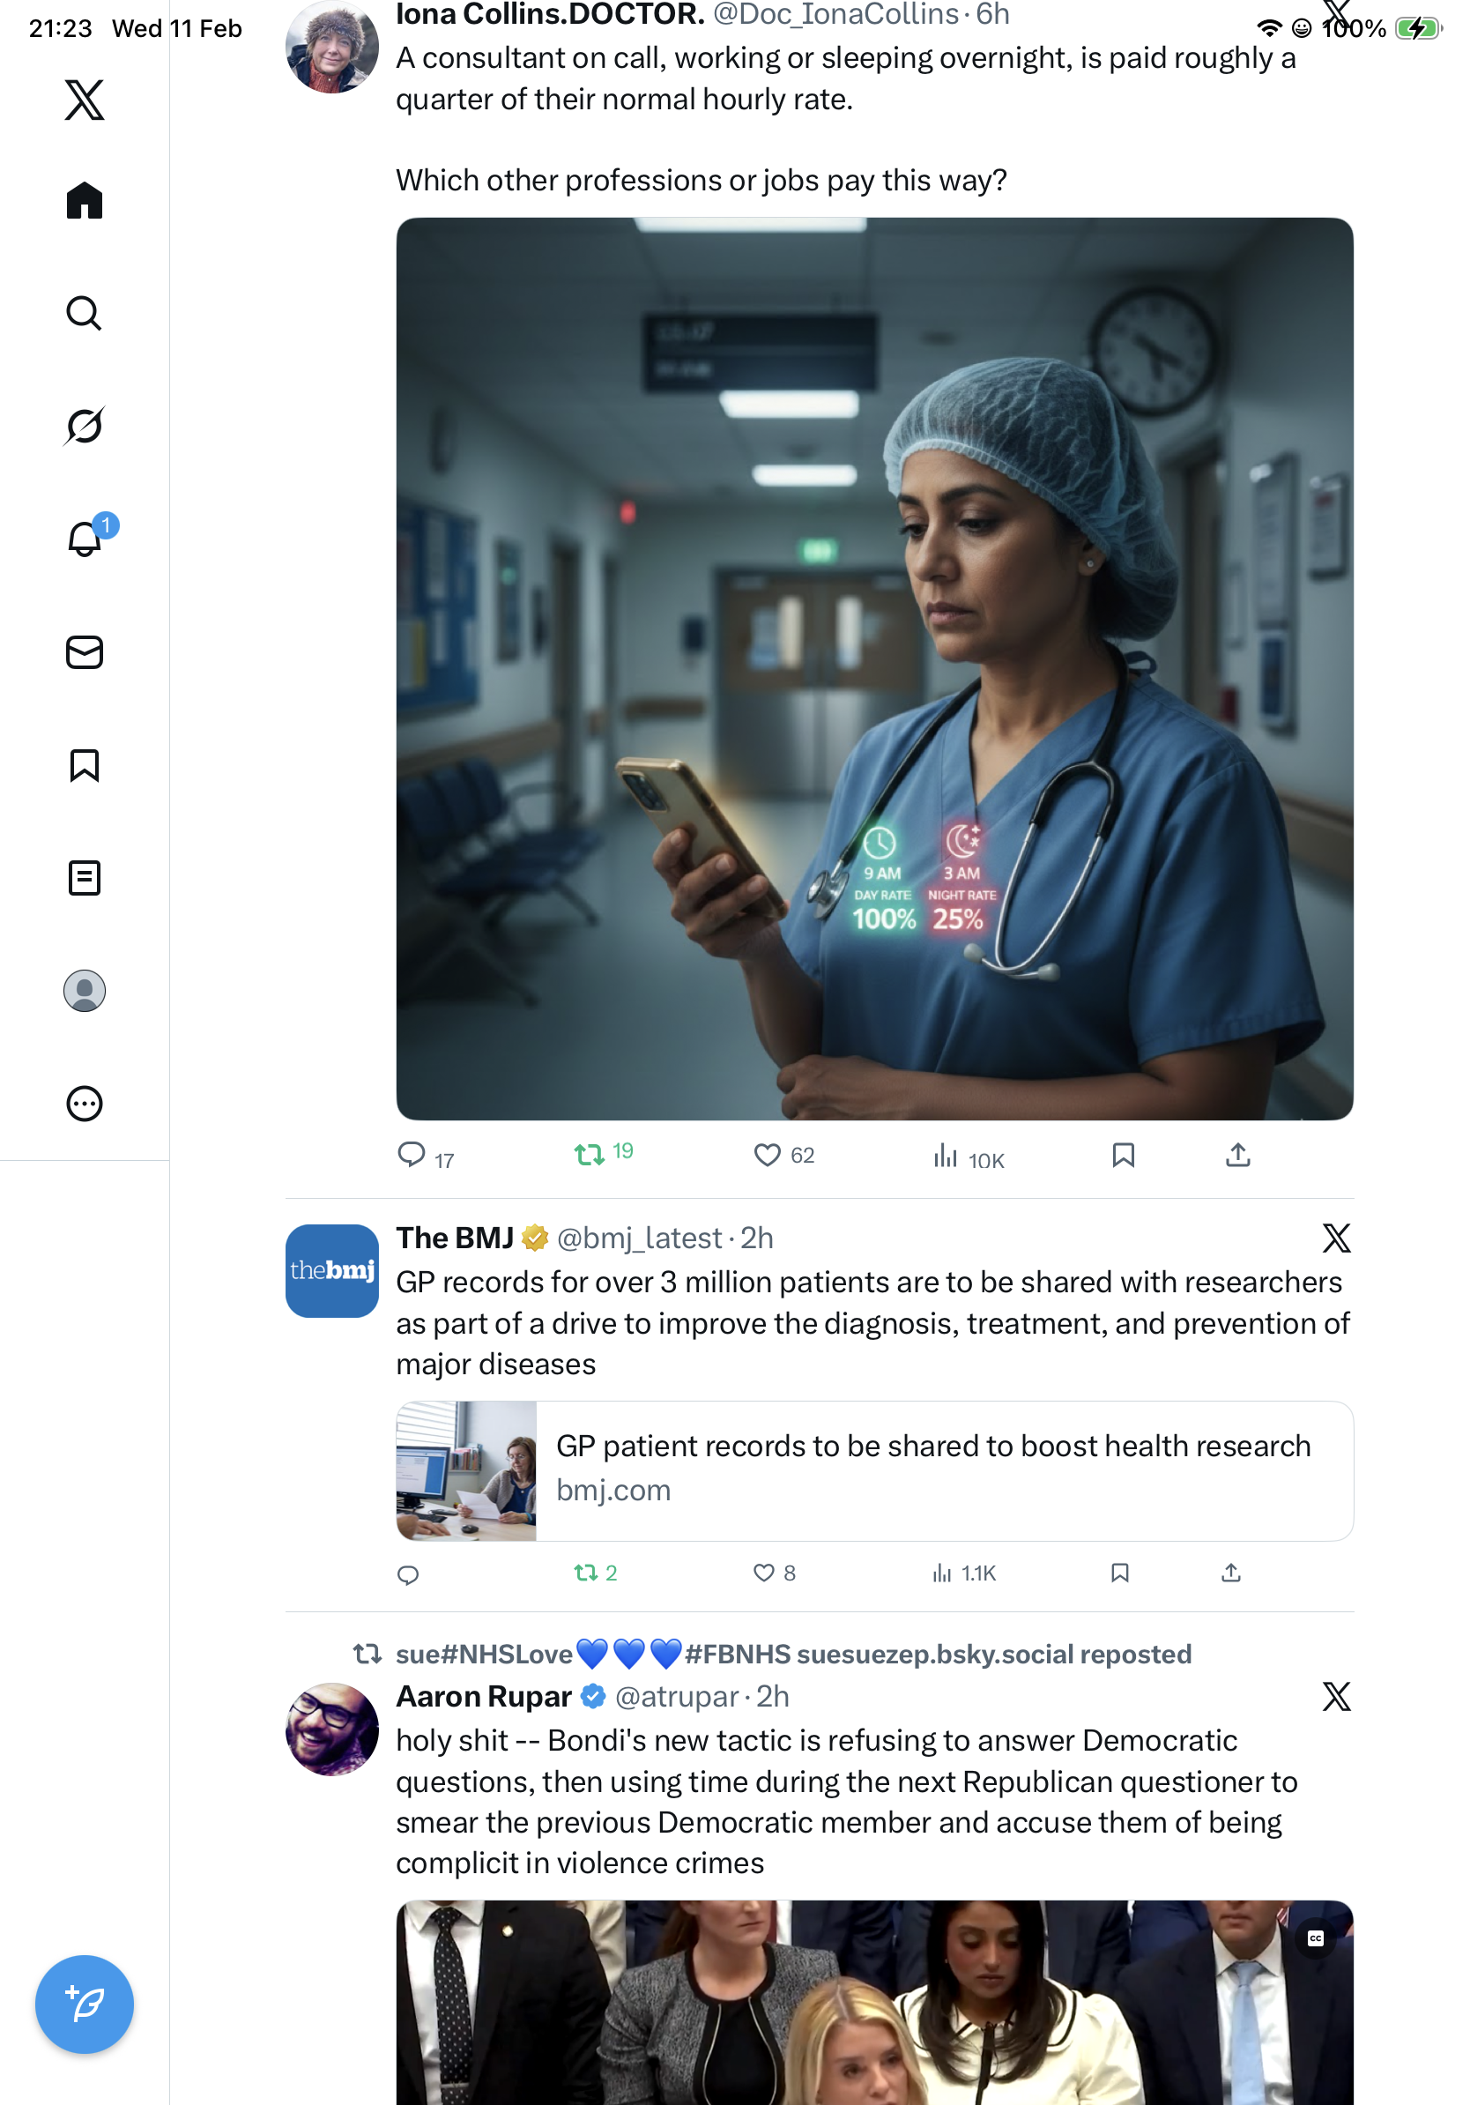Open Grok options on The BMJ post
Viewport: 1470px width, 2105px height.
coord(1336,1238)
